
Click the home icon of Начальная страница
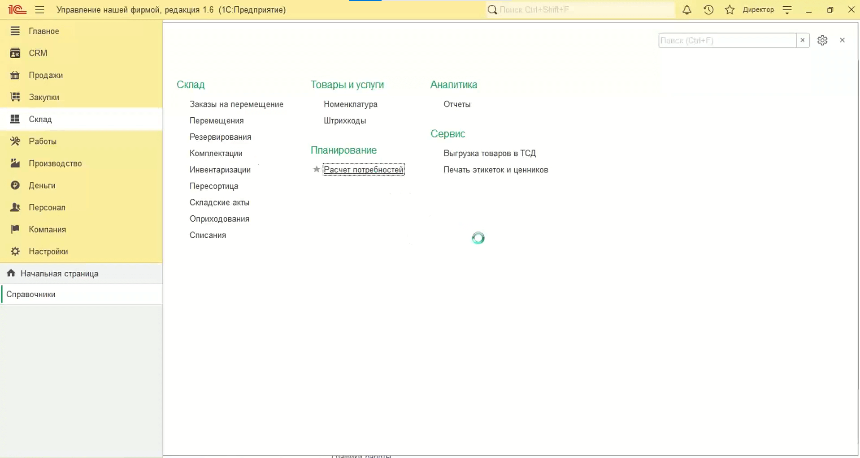point(11,273)
